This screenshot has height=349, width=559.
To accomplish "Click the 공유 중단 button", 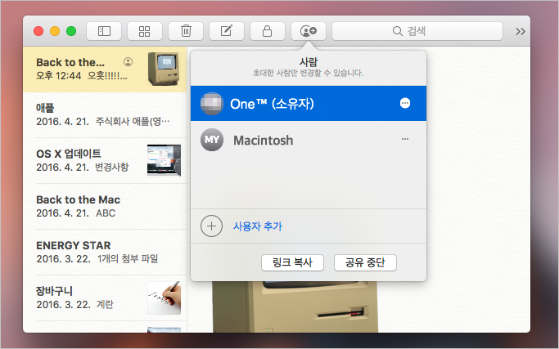I will [x=365, y=263].
